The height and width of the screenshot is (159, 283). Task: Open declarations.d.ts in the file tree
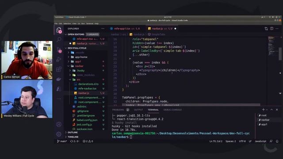click(88, 84)
